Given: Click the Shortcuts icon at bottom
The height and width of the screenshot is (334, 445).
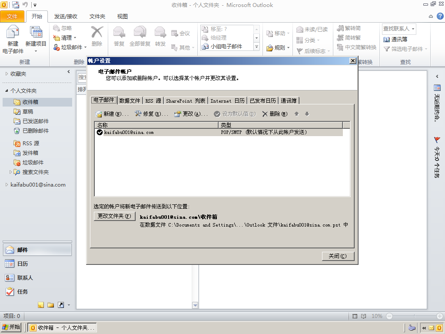Looking at the screenshot, I should tap(61, 305).
